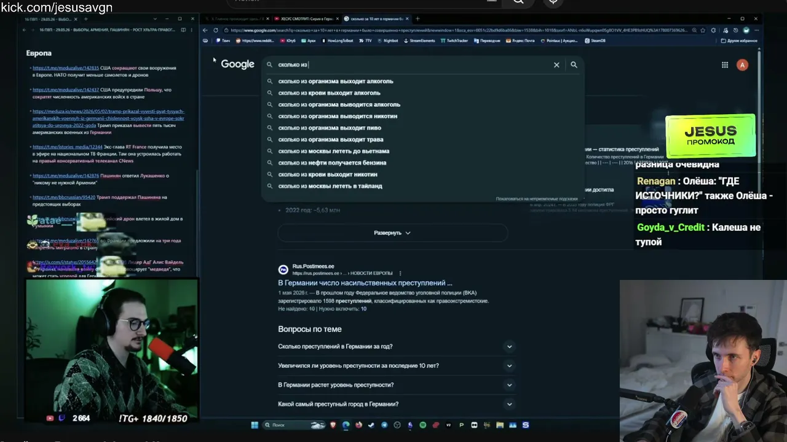This screenshot has height=442, width=787.
Task: Click the Google logo
Action: [237, 64]
